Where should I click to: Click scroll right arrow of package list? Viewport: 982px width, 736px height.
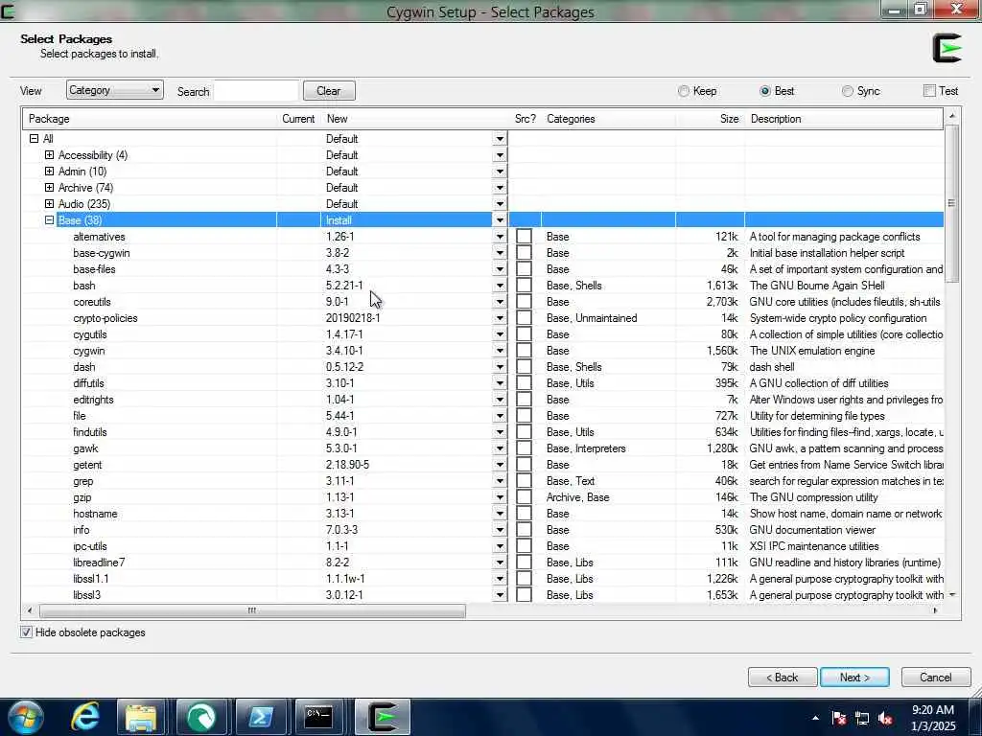[936, 610]
